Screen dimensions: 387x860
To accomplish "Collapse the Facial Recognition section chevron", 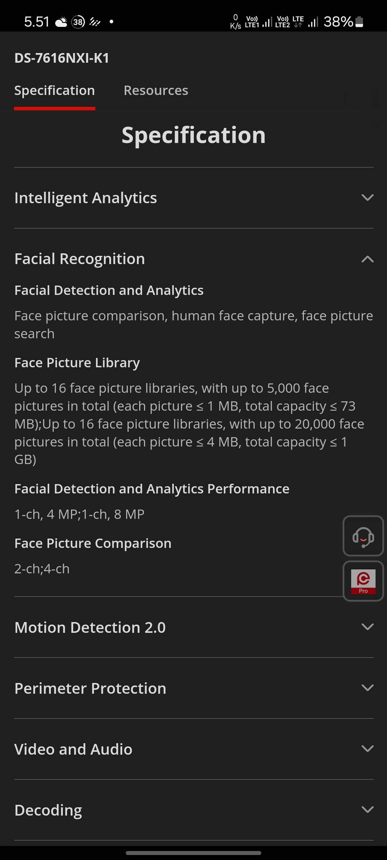I will click(367, 259).
